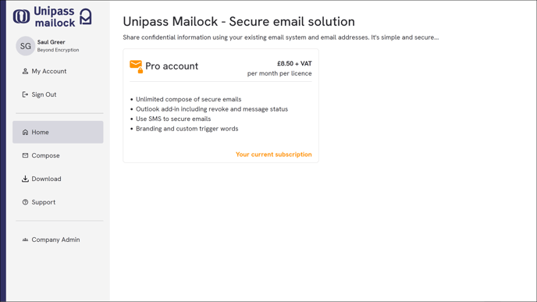Click the Saul Greer username
Image resolution: width=537 pixels, height=302 pixels.
pyautogui.click(x=51, y=42)
